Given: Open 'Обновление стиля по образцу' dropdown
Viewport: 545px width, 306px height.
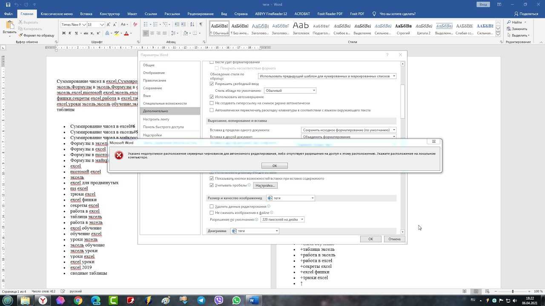Looking at the screenshot, I should (x=327, y=76).
